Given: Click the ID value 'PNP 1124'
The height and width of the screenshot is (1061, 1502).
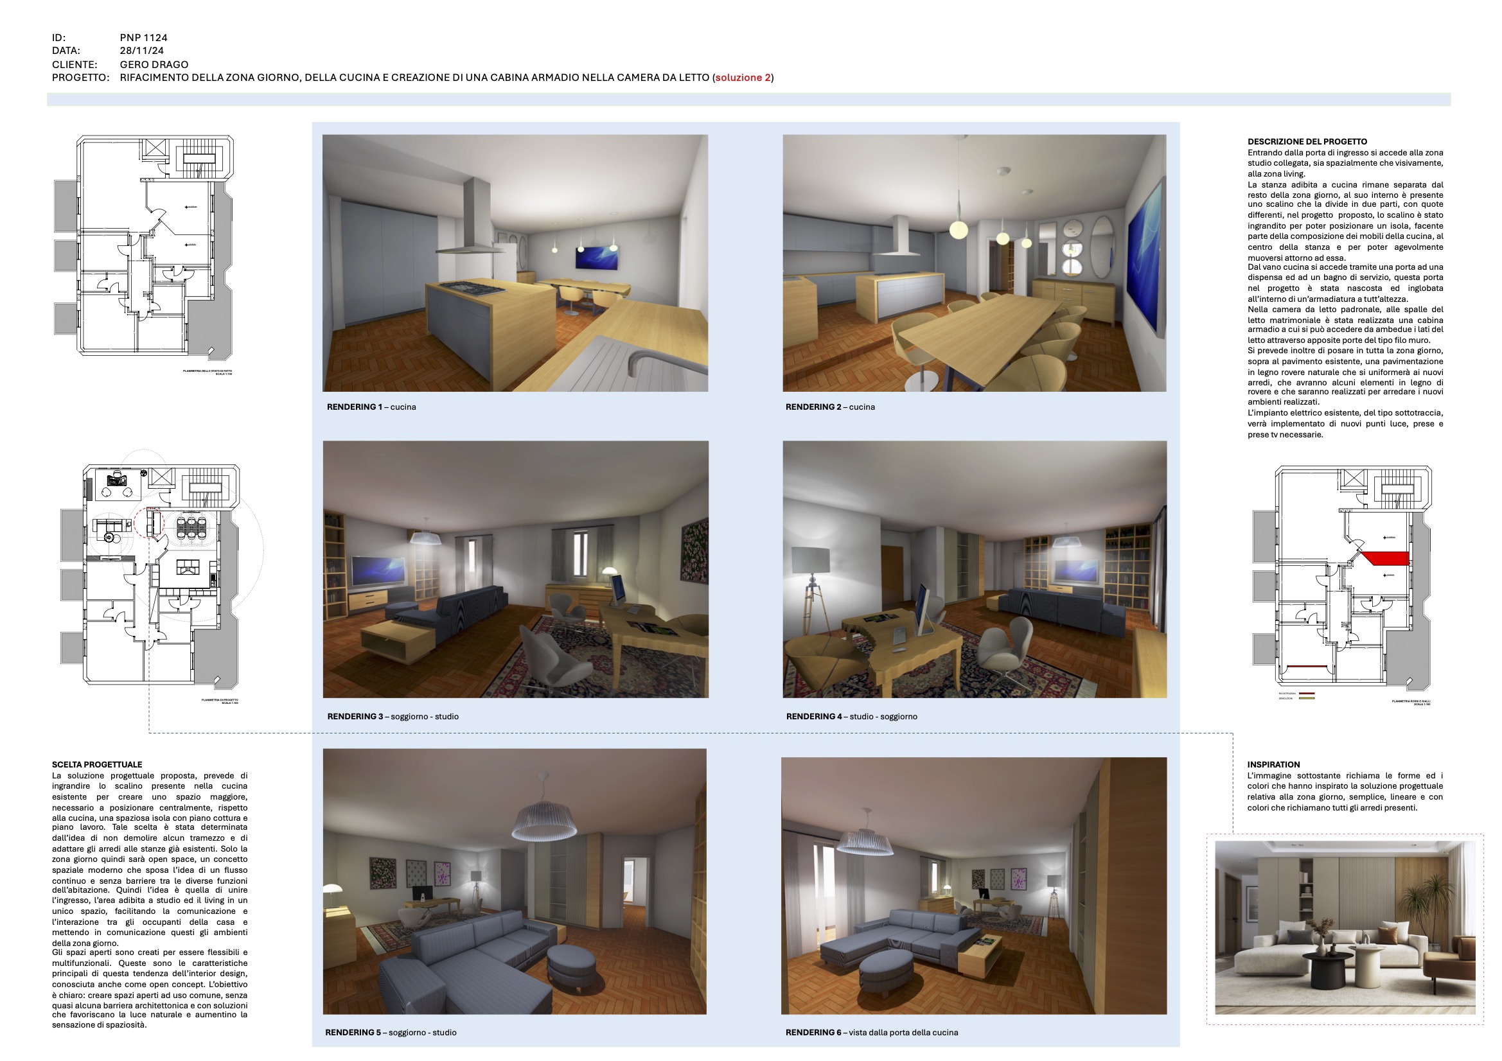Looking at the screenshot, I should pos(143,37).
